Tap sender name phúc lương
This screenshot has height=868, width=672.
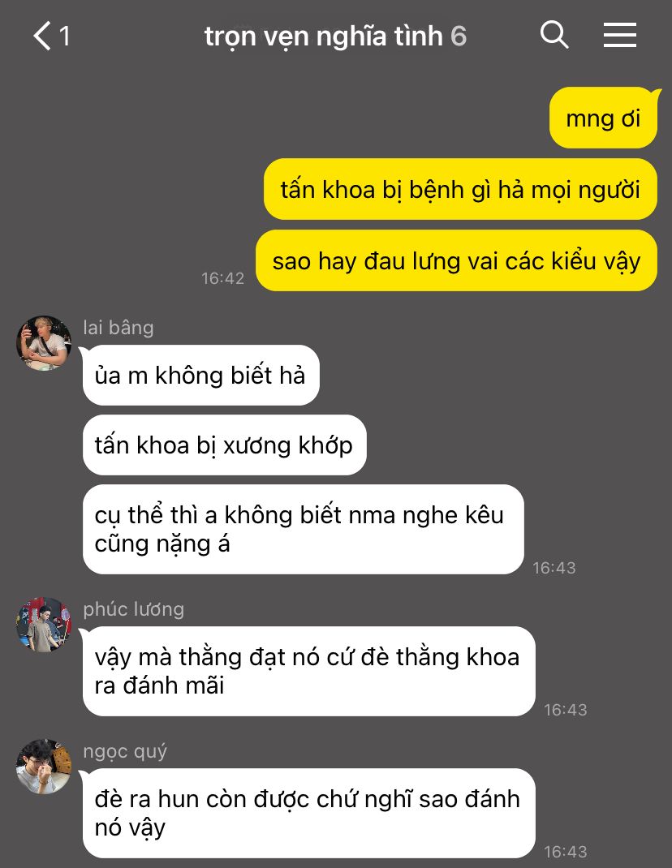coord(134,609)
